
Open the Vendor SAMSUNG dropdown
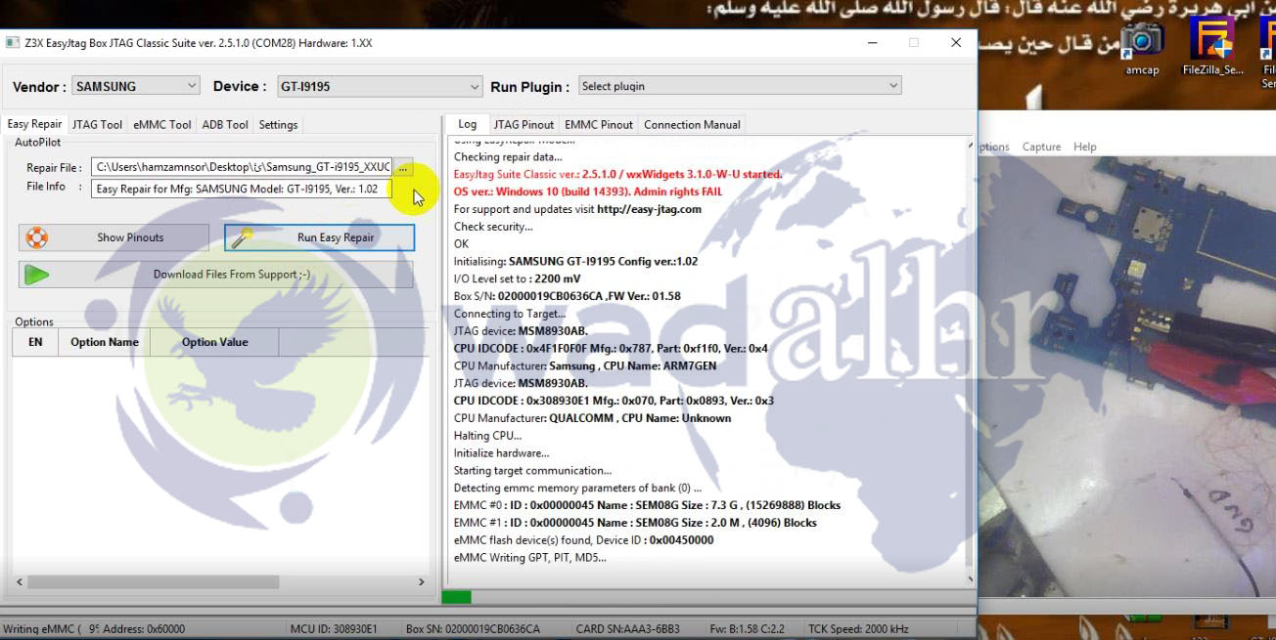(135, 86)
